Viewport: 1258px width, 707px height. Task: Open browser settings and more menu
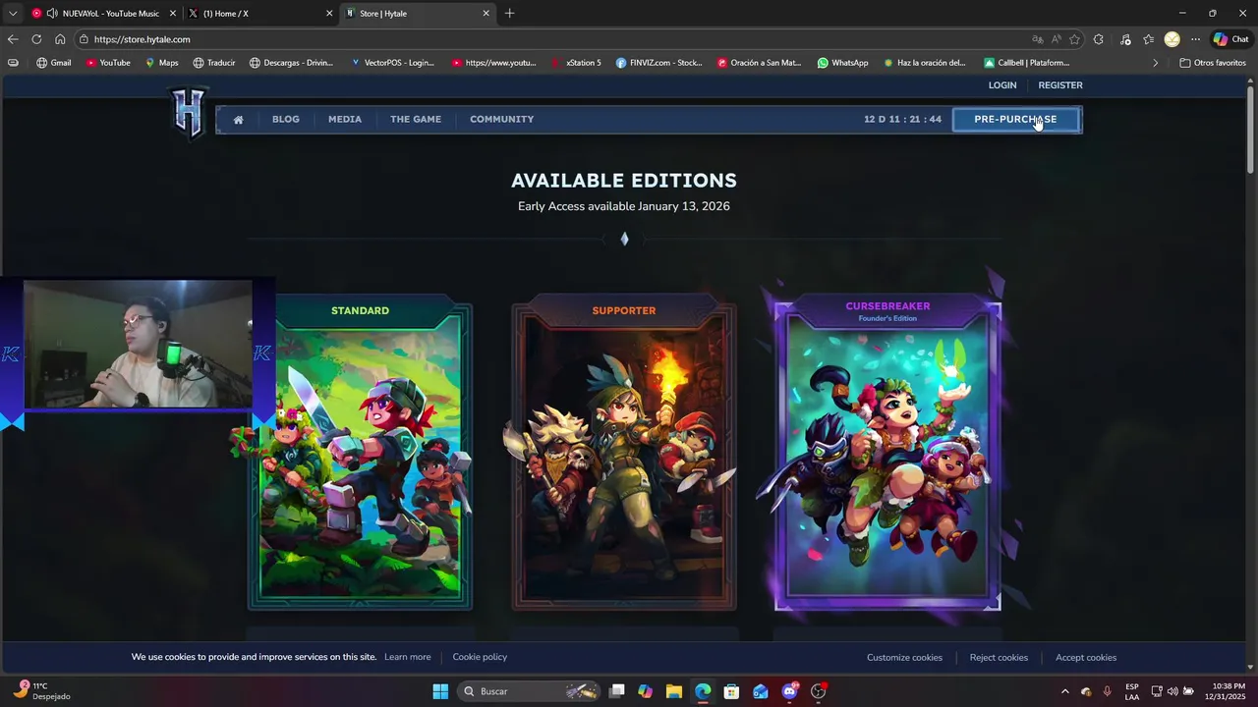tap(1195, 39)
